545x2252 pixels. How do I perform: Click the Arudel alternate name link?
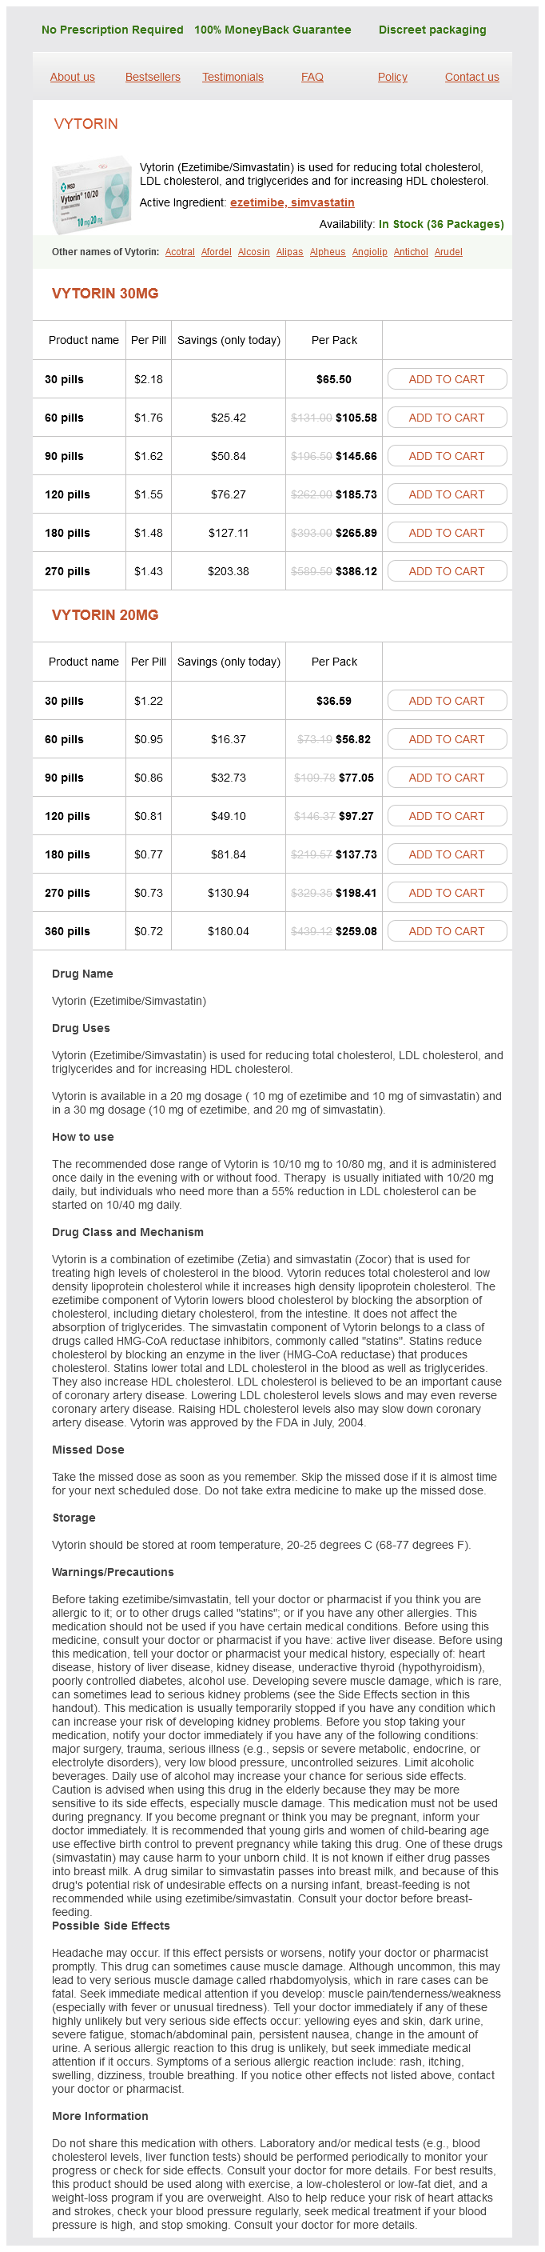pos(448,252)
